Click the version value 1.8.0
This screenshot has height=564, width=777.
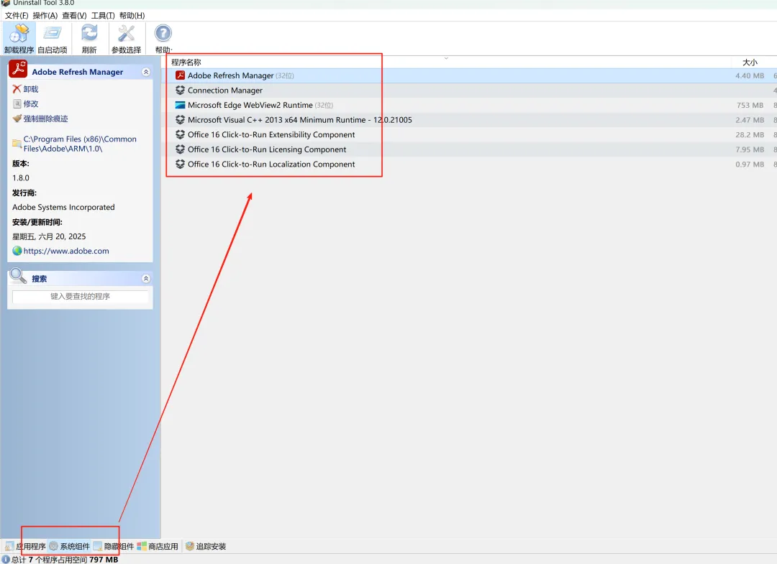(x=21, y=177)
